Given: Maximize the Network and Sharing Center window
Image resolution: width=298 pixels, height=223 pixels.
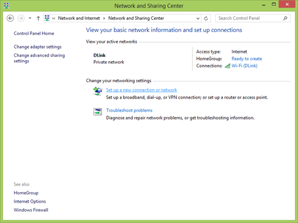Looking at the screenshot, I should pyautogui.click(x=274, y=4).
